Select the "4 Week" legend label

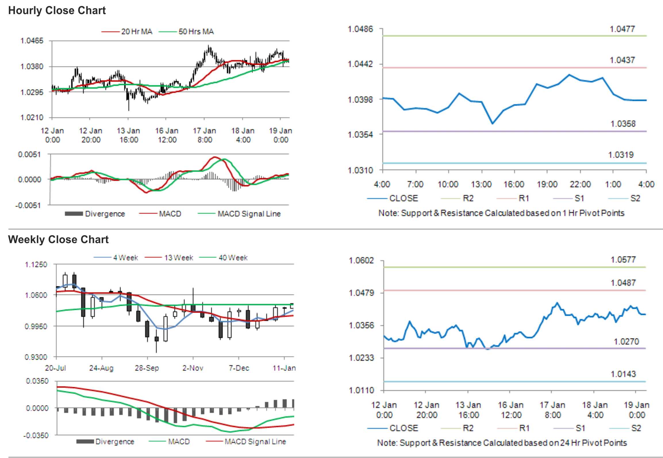coord(126,258)
